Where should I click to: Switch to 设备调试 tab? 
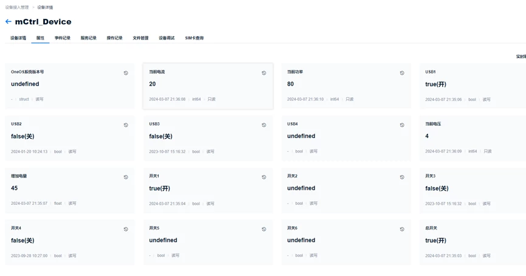pos(167,38)
